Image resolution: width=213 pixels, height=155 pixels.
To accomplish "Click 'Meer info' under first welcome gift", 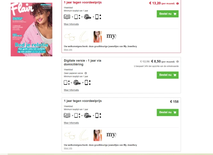I will tap(68, 50).
